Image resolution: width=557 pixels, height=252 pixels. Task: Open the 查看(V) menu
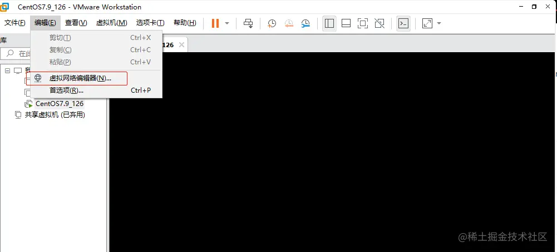click(76, 23)
